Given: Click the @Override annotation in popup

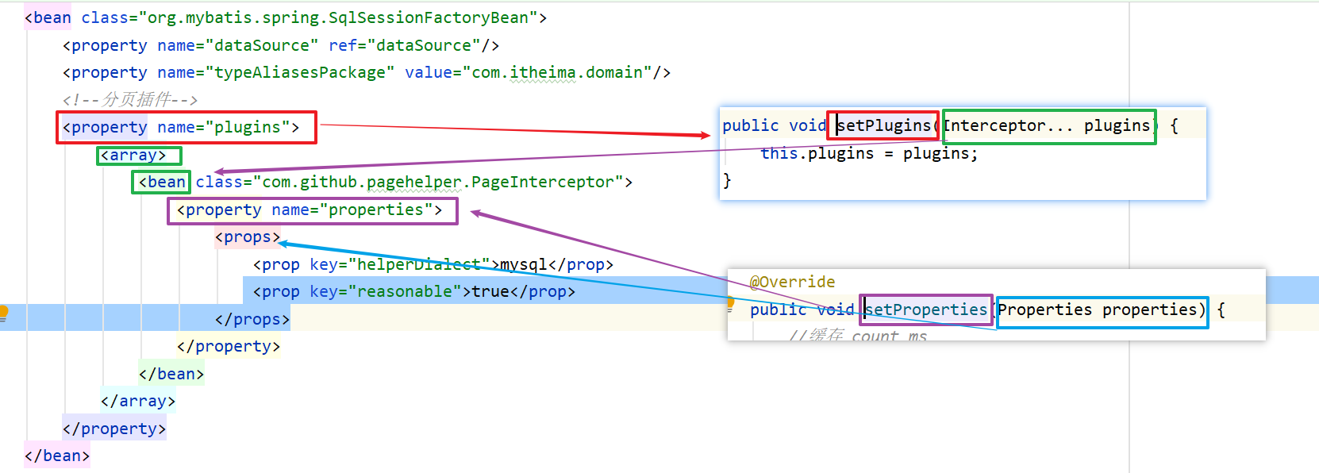Looking at the screenshot, I should click(x=793, y=282).
